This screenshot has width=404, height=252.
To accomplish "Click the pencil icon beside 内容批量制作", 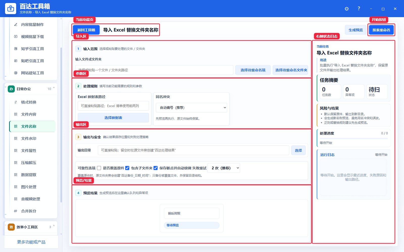I will (16, 25).
